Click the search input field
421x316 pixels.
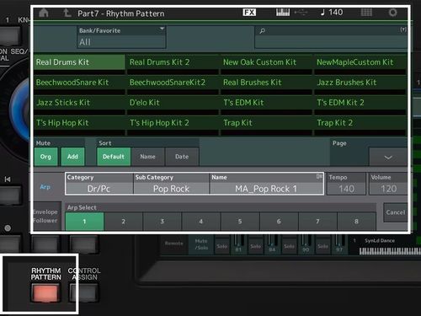[331, 37]
